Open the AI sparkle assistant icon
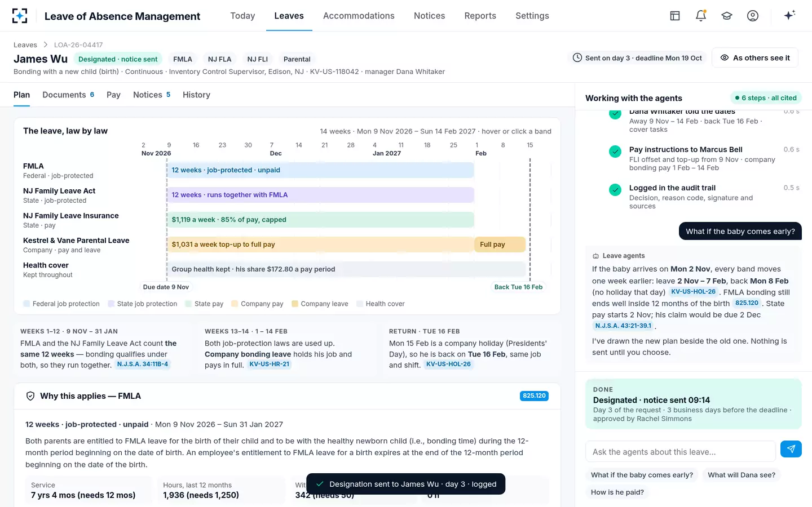The height and width of the screenshot is (507, 812). [x=789, y=15]
